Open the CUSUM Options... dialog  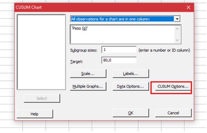pos(171,86)
